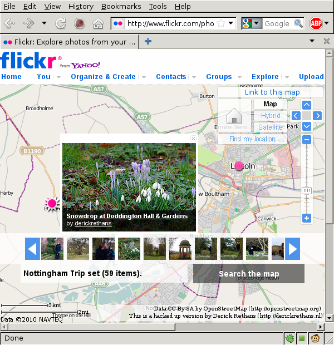Close the snowdrop photo popup

(x=193, y=138)
